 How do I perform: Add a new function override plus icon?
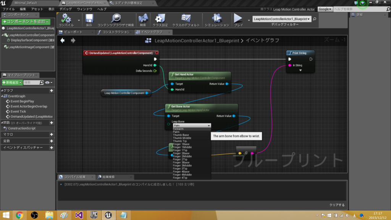tap(52, 123)
